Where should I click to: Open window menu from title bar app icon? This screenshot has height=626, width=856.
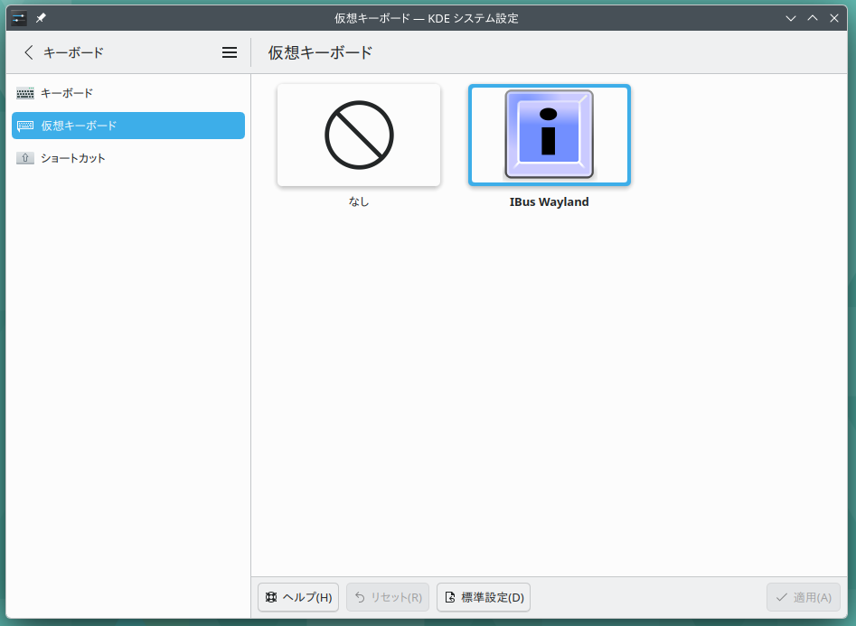point(19,18)
